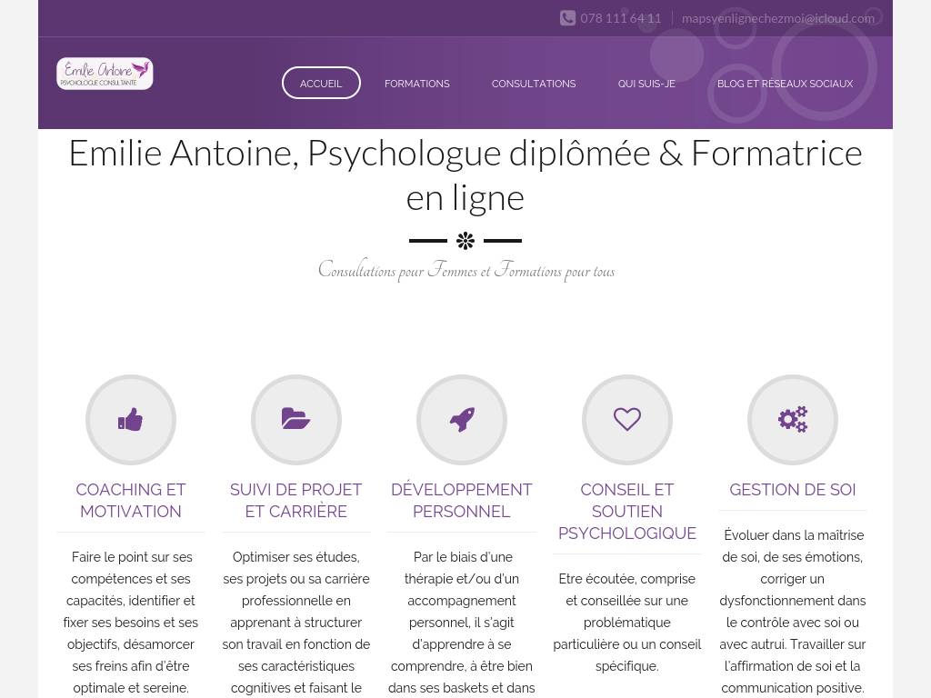
Task: Call the phone number 078 111 64 11
Action: click(x=620, y=18)
